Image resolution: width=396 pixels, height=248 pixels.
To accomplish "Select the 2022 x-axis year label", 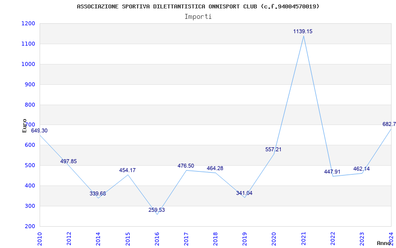I will [333, 239].
